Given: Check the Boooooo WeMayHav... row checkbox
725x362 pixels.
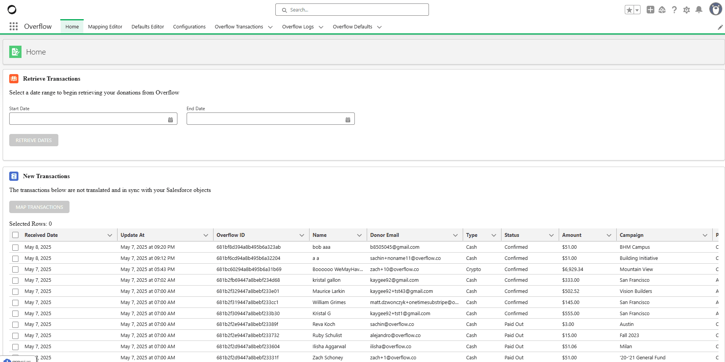Looking at the screenshot, I should click(x=15, y=269).
